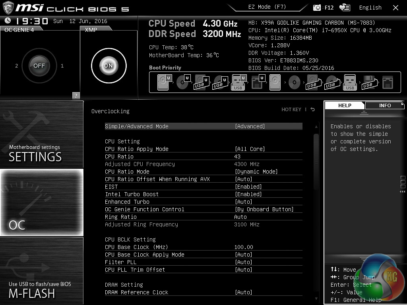The width and height of the screenshot is (407, 305).
Task: Switch to the INFO tab
Action: pos(384,106)
